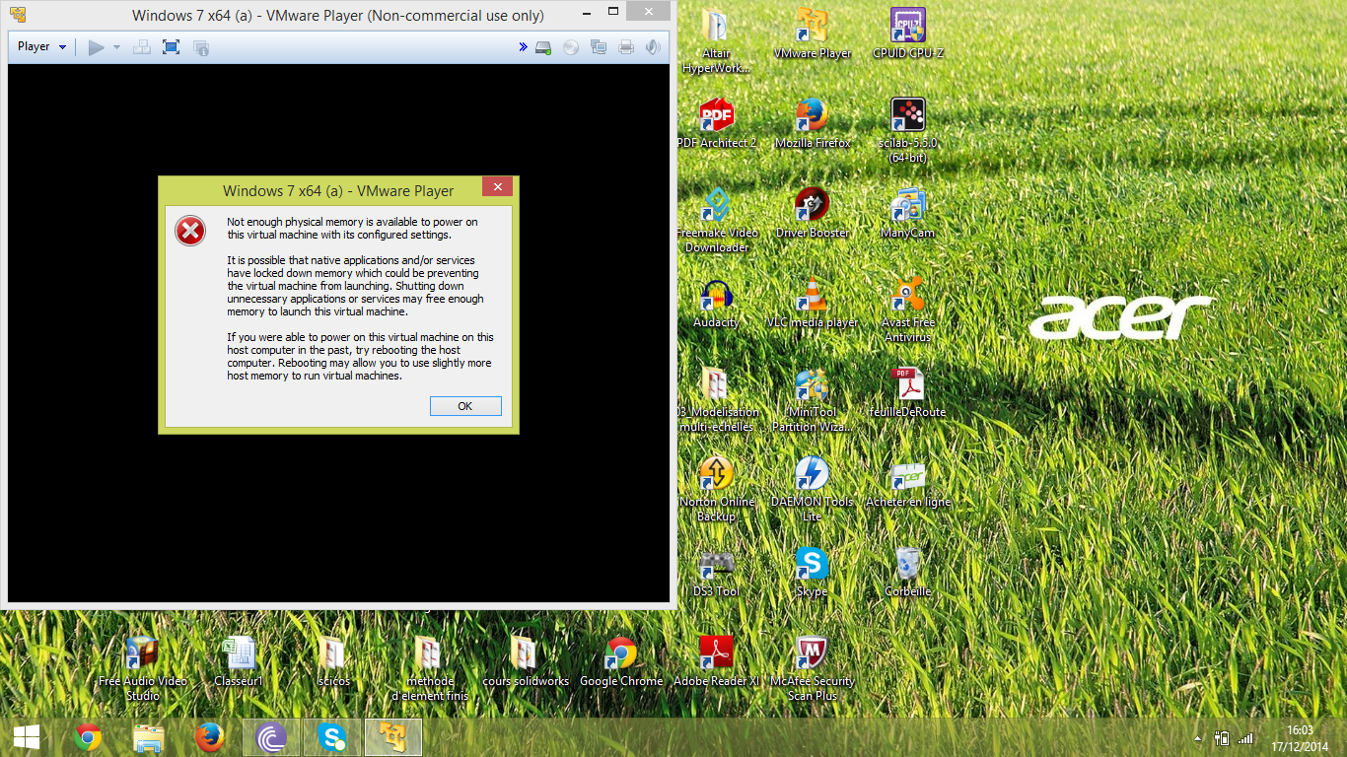
Task: Open the Player menu in VMware Player
Action: (x=41, y=46)
